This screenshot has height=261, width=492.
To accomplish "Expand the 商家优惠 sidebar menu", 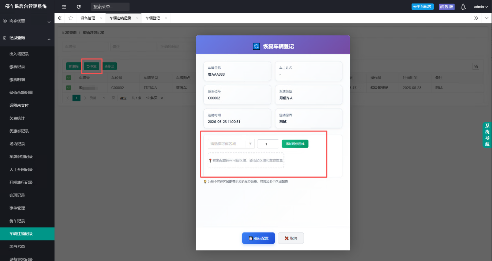I will pyautogui.click(x=27, y=21).
